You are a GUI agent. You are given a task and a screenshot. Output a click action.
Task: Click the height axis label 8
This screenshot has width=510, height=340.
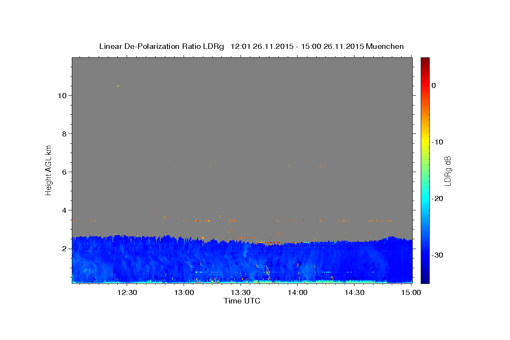click(63, 133)
